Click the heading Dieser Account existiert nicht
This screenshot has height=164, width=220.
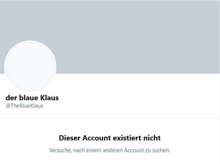[x=110, y=138]
